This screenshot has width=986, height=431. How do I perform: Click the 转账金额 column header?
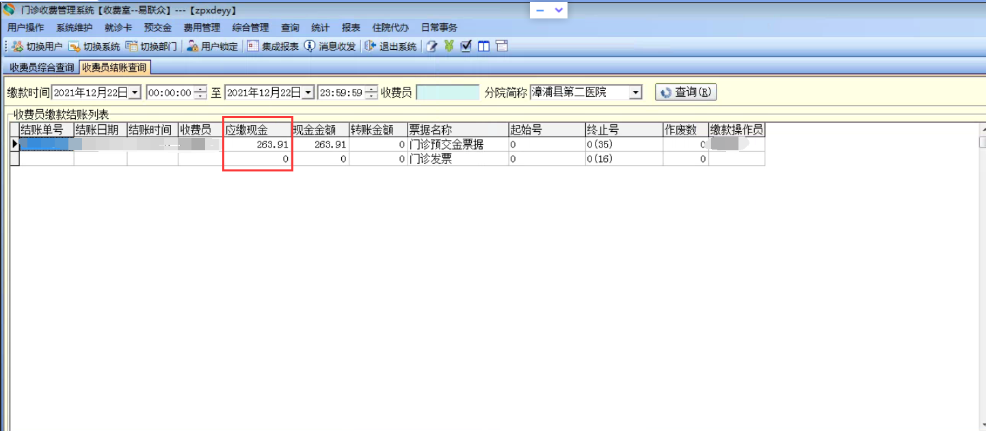tap(378, 130)
